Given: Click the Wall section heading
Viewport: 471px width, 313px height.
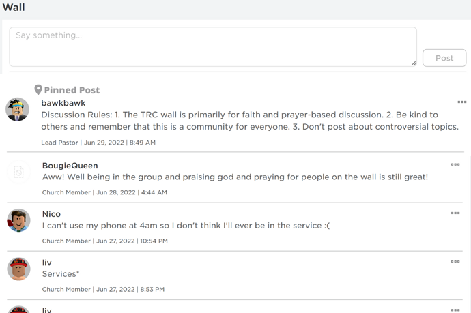Looking at the screenshot, I should coord(14,8).
